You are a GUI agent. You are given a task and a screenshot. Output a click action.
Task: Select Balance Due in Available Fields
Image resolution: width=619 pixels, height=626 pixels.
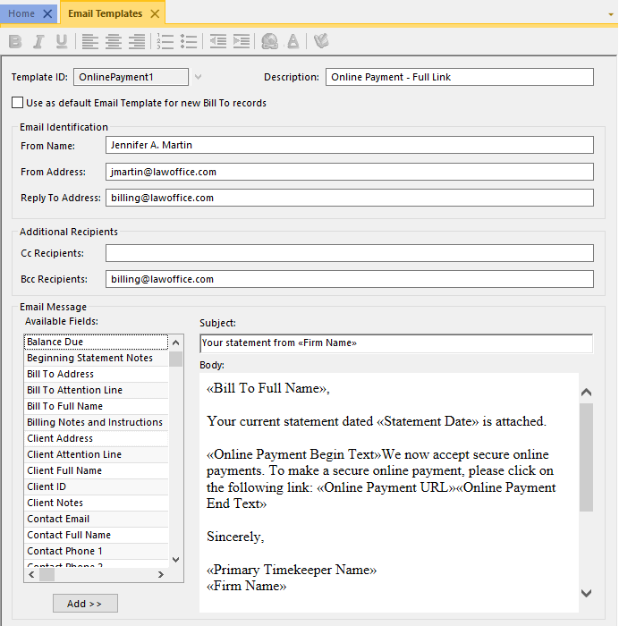pos(96,342)
